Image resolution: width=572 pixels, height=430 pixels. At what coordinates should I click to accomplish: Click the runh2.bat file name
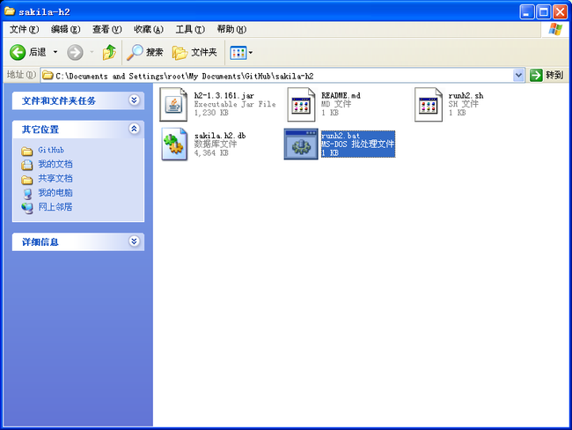click(341, 136)
